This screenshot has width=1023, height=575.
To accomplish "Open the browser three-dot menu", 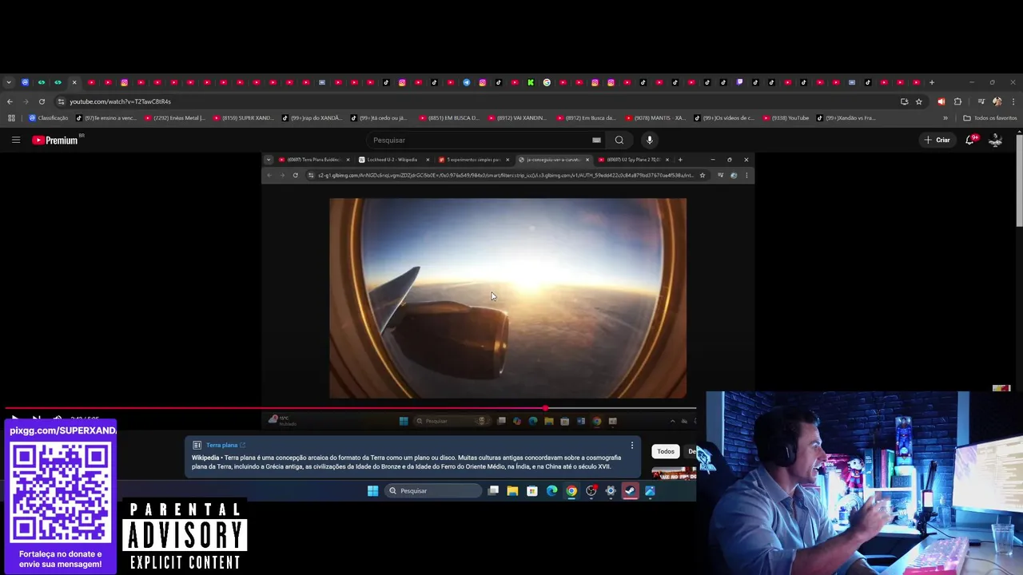I will 1013,101.
